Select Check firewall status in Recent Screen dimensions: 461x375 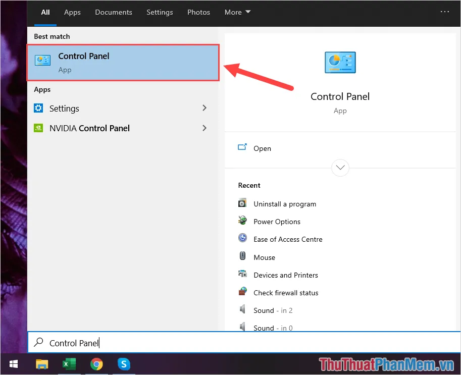coord(286,293)
